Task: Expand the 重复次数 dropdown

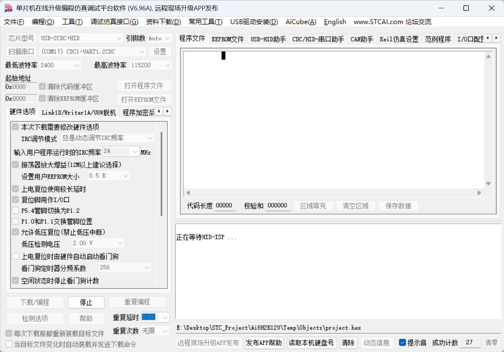Action: (165, 331)
